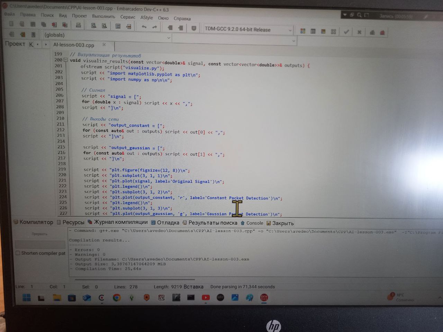This screenshot has width=443, height=332.
Task: Close the AI-lesson-003.cpp editor tab
Action: pyautogui.click(x=104, y=45)
